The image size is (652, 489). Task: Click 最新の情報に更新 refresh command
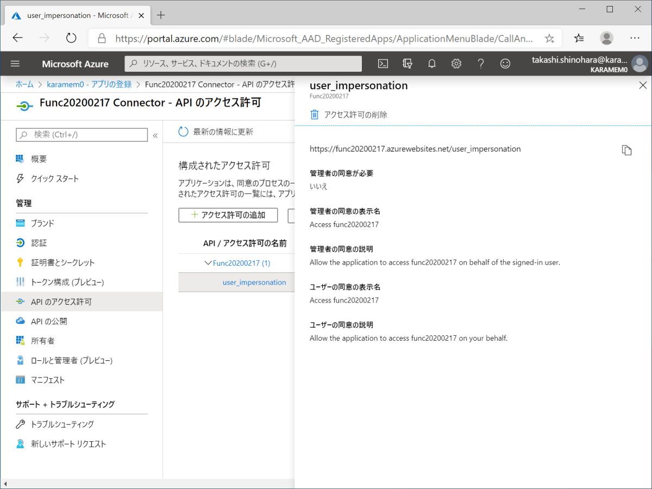223,131
